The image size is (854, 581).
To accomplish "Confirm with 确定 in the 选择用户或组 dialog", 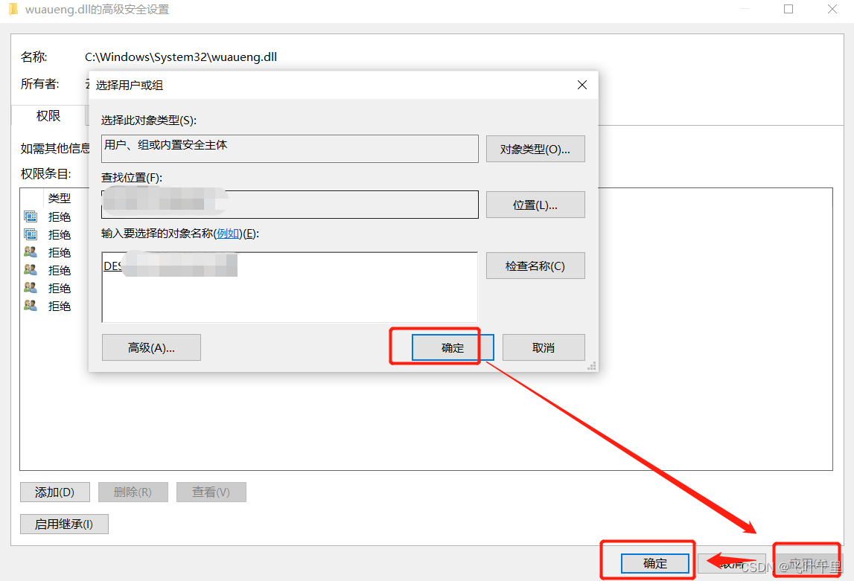I will [453, 347].
